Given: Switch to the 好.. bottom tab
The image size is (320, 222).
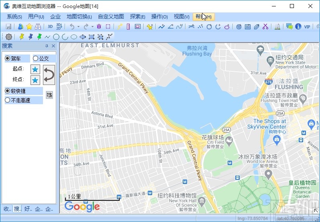Looking at the screenshot, I should point(28,209).
